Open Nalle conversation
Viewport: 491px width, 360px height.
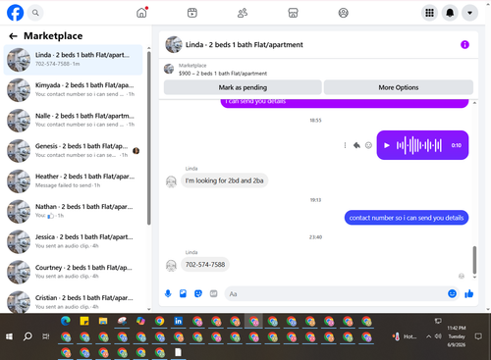click(73, 120)
